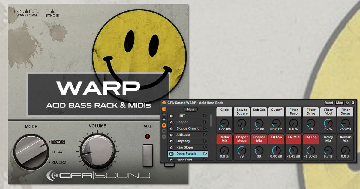360x189 pixels.
Task: Launch the Deep Punch variation arrow
Action: point(205,154)
